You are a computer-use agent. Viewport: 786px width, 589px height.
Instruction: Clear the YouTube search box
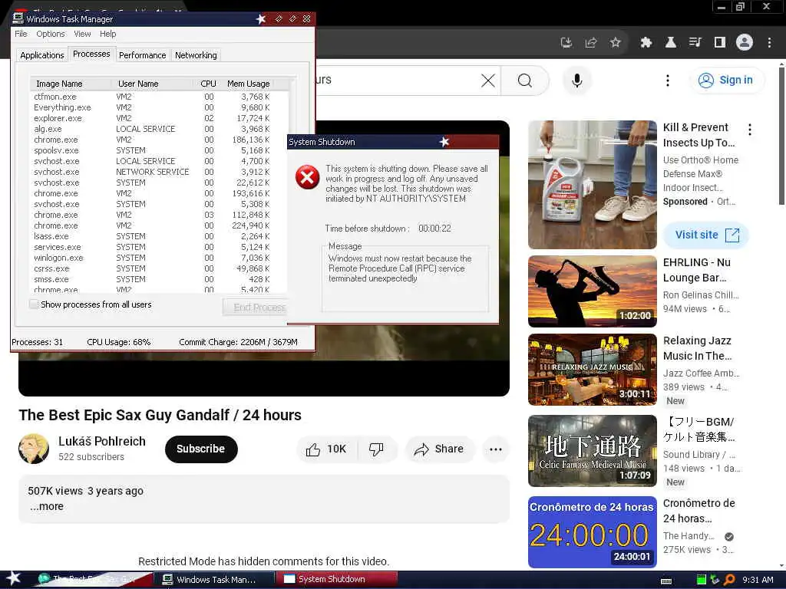click(487, 81)
